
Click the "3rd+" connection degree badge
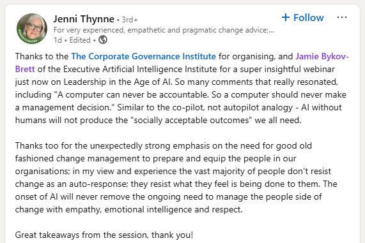(x=130, y=20)
